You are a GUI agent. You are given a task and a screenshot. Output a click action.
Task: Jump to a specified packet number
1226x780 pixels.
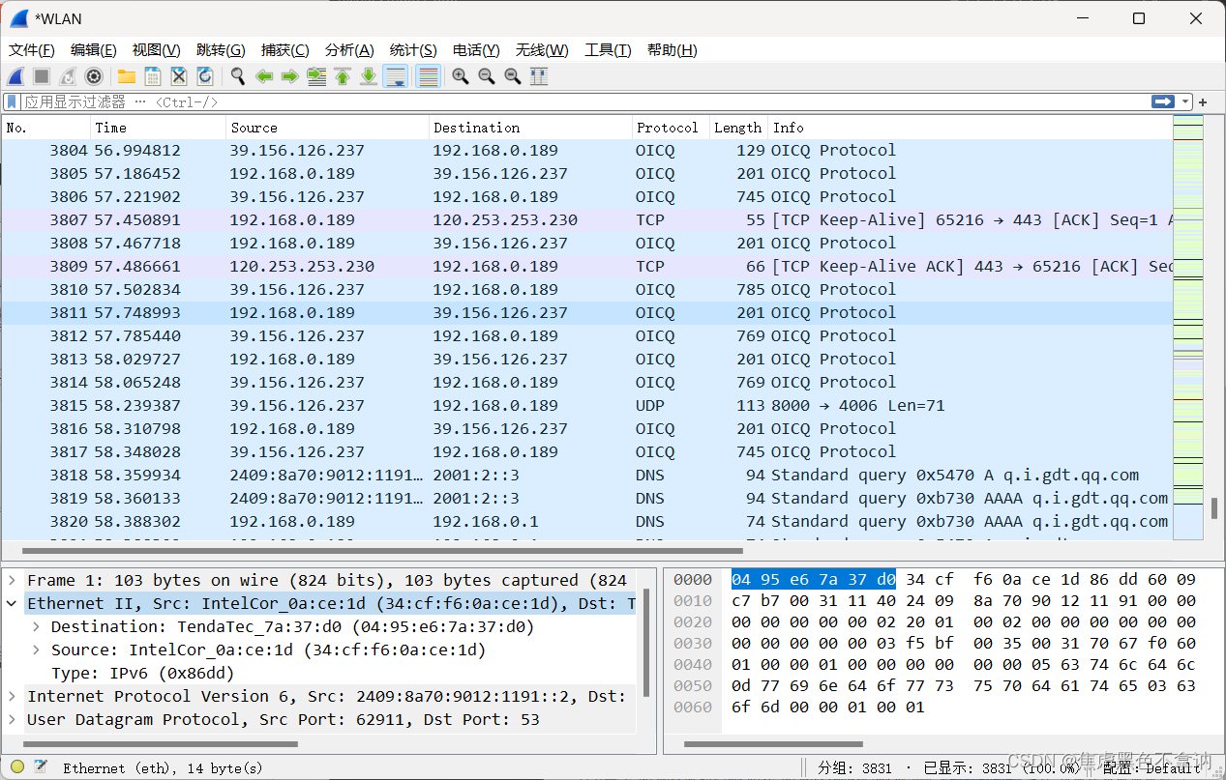[316, 76]
